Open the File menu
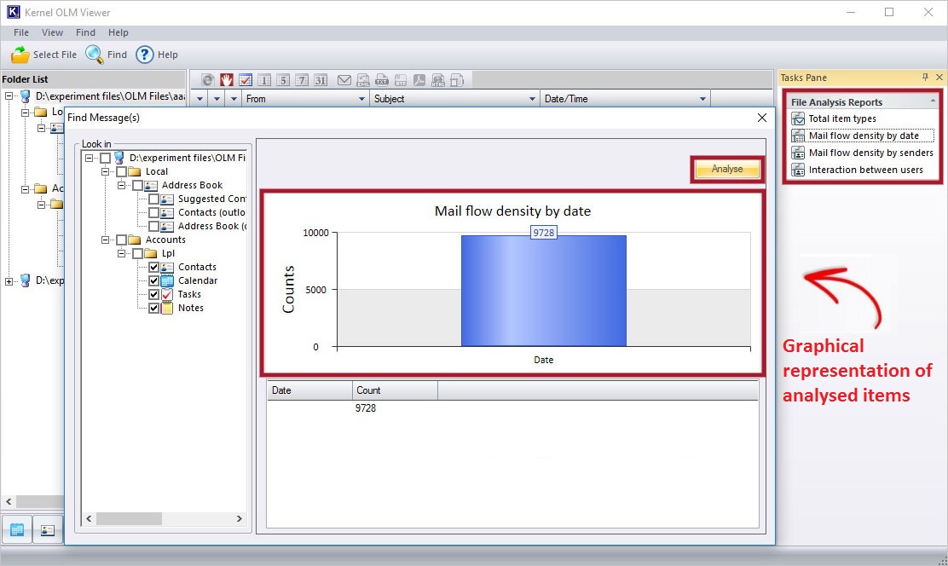 21,32
